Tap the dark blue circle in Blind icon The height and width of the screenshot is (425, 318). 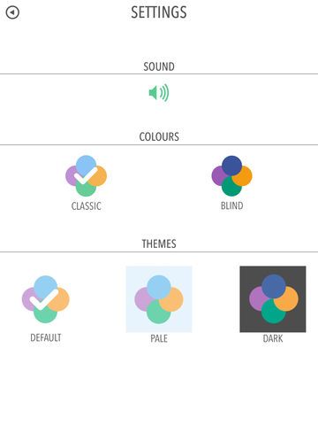pyautogui.click(x=231, y=165)
